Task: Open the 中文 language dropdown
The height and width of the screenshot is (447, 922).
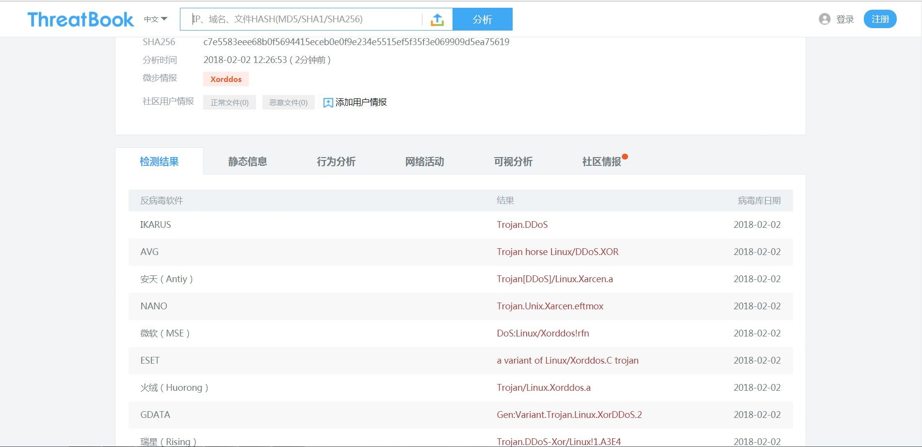Action: tap(154, 18)
